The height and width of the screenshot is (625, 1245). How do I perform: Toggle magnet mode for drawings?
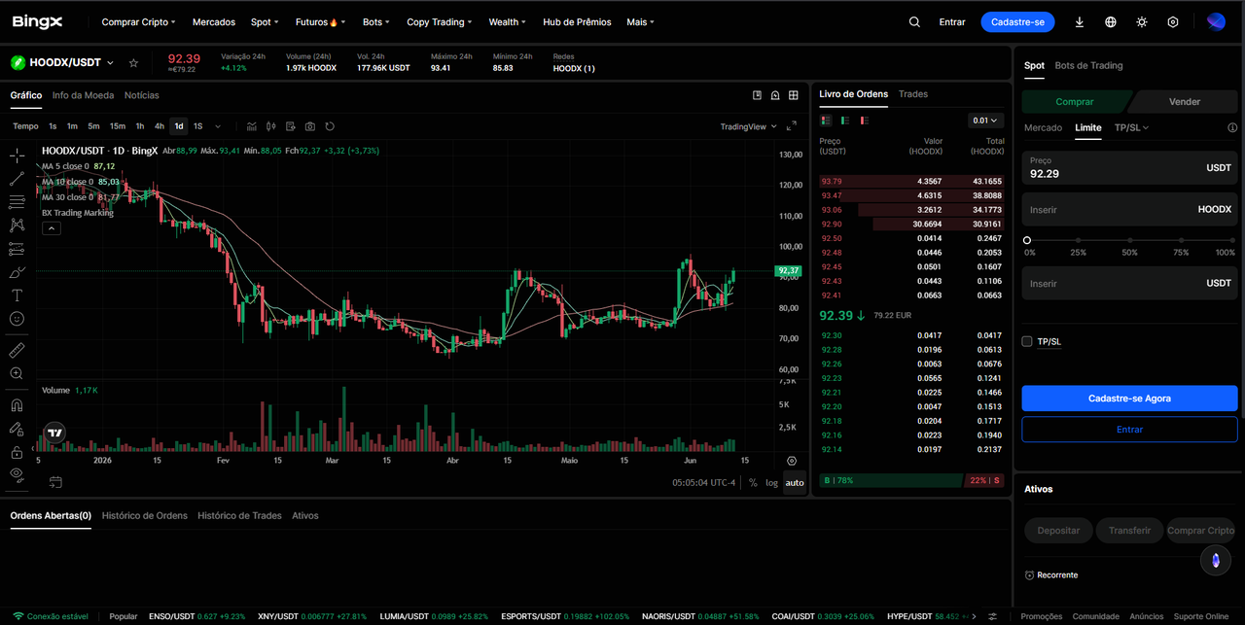coord(17,404)
